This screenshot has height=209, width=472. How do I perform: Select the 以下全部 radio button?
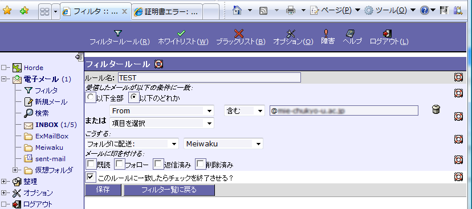pyautogui.click(x=90, y=97)
